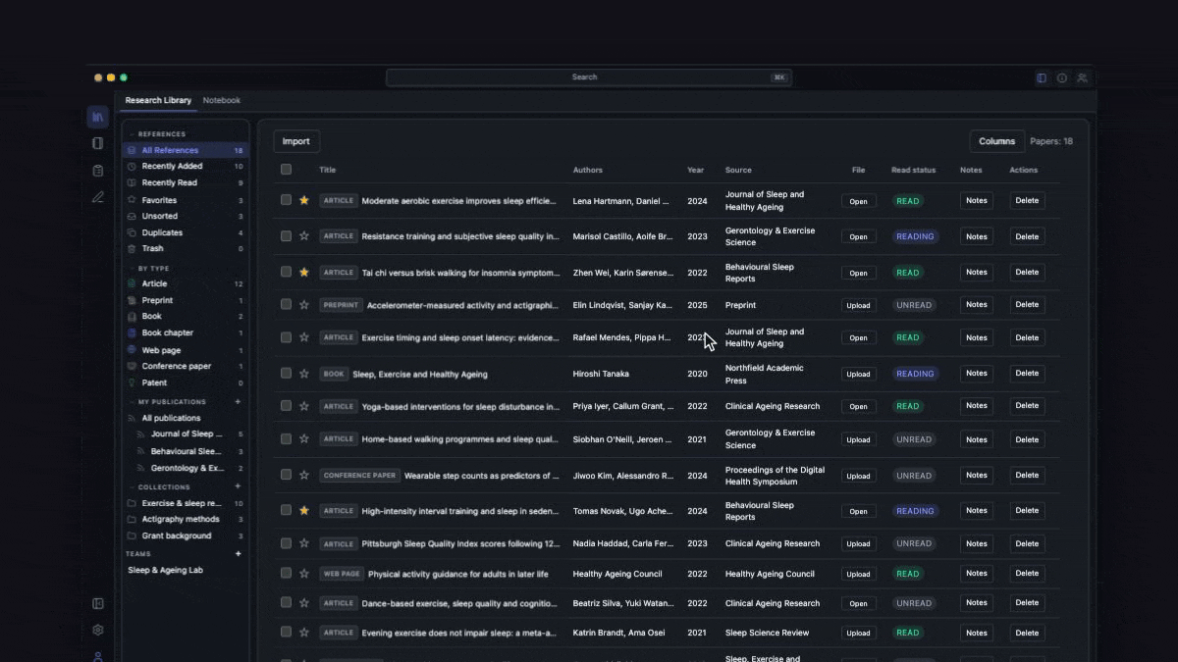Select Grant background collection

point(185,536)
